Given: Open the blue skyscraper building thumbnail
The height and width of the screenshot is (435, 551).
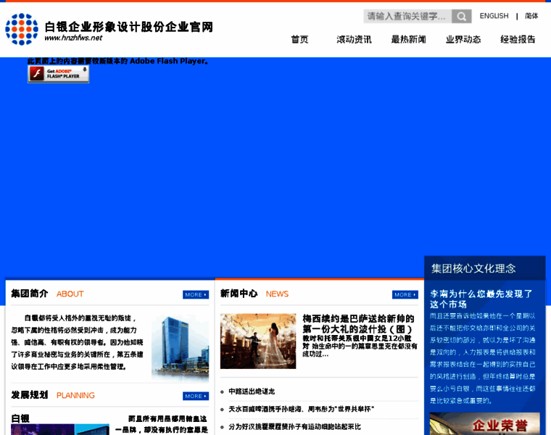Looking at the screenshot, I should point(181,346).
